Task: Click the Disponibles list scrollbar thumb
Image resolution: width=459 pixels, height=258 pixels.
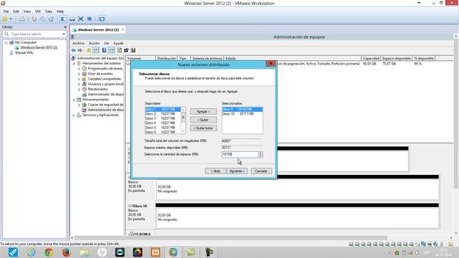Action: 184,118
